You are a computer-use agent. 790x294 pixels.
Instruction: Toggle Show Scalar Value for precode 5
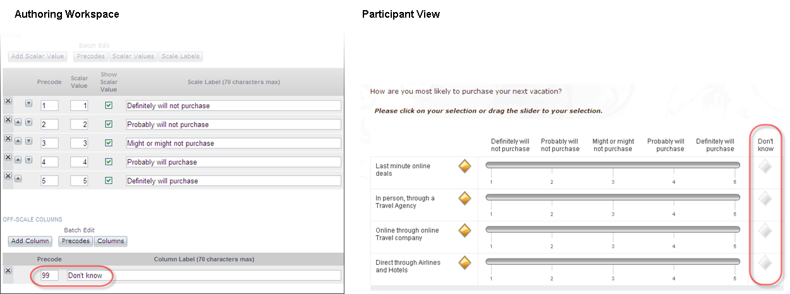[109, 180]
